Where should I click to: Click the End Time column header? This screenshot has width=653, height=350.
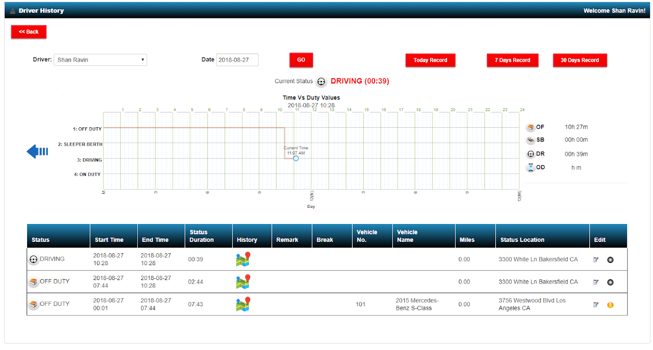161,236
